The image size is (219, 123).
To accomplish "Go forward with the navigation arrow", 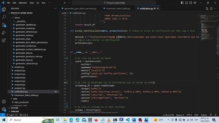I will coord(69,3).
